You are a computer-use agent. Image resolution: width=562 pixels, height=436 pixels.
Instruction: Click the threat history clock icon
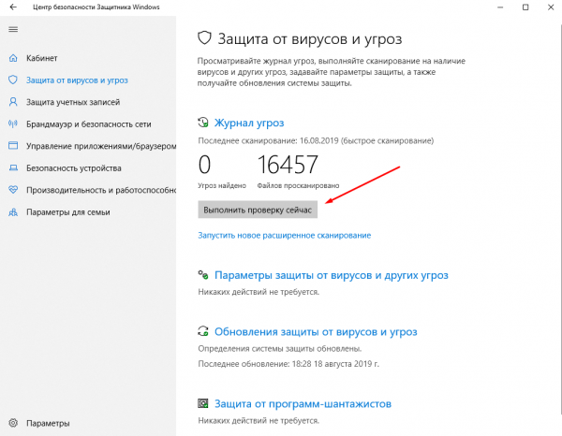[203, 123]
